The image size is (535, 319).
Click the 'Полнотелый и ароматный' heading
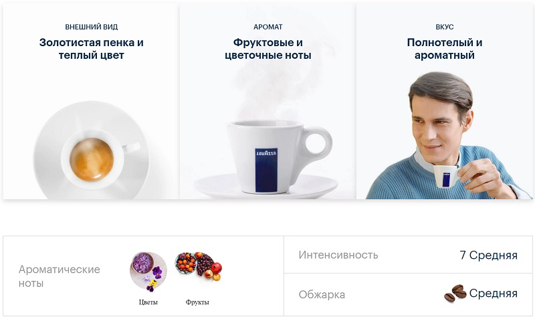click(445, 49)
